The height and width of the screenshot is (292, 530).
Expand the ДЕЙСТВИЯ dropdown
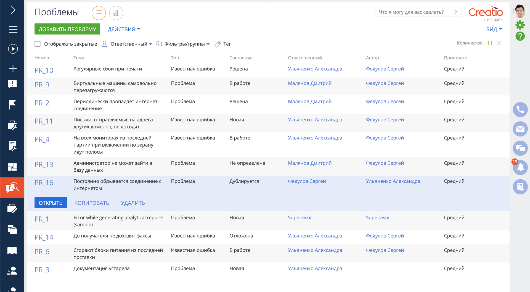(x=124, y=29)
